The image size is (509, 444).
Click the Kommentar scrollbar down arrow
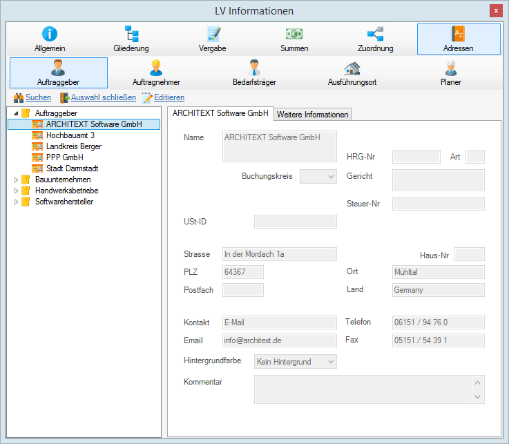pos(477,396)
